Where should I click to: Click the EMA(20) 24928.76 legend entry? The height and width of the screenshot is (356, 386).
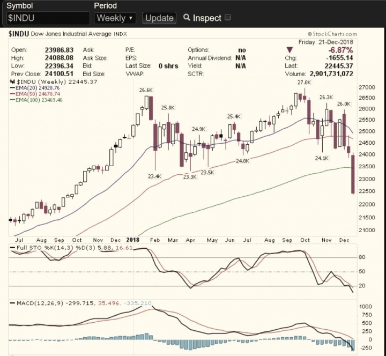point(35,88)
